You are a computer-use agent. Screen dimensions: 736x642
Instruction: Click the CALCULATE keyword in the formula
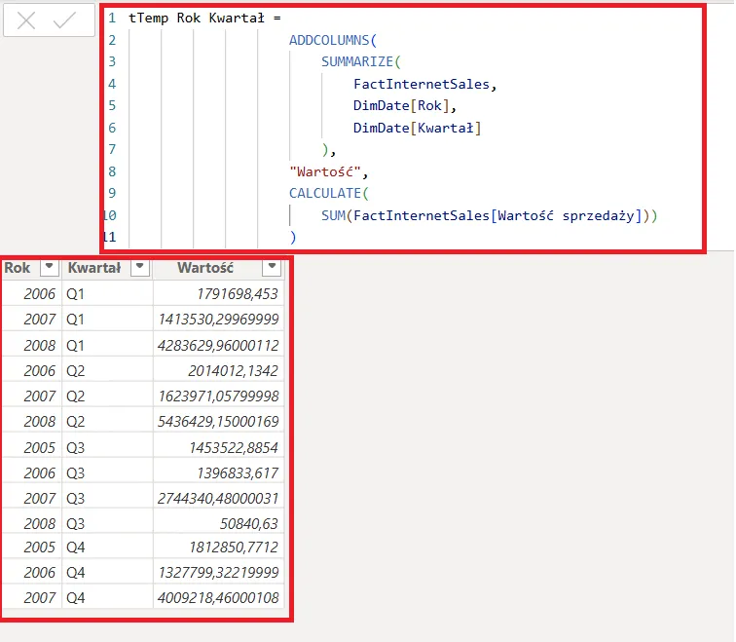pos(323,193)
